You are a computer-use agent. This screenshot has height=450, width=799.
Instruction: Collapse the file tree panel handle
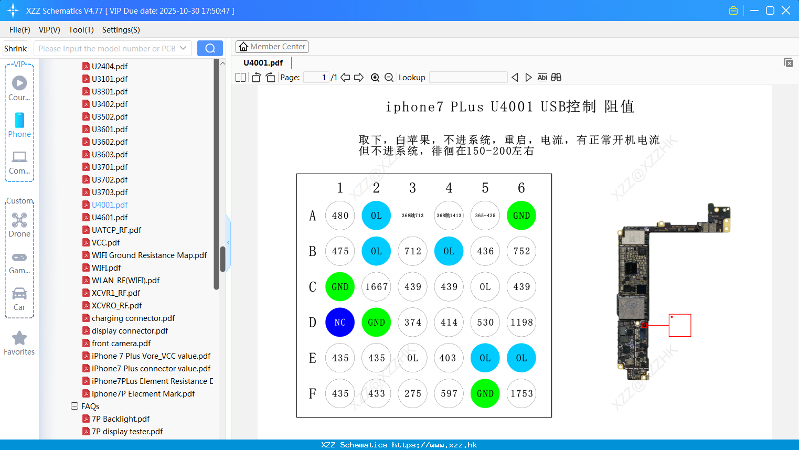[228, 242]
